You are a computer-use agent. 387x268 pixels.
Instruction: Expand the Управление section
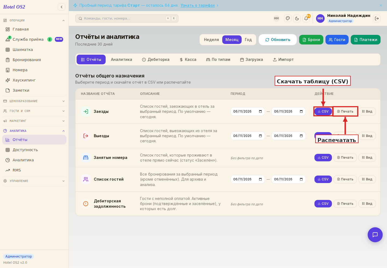[x=34, y=181]
